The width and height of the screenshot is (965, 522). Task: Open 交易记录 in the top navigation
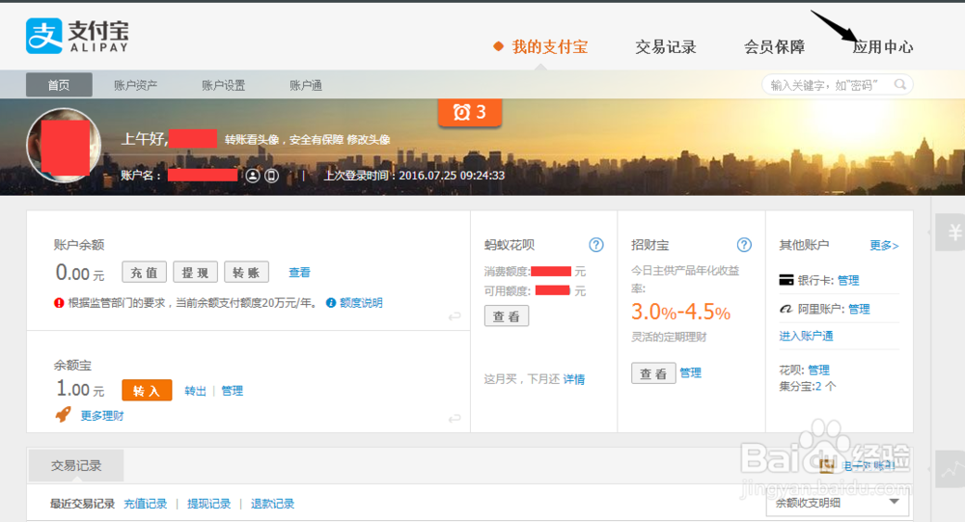coord(665,46)
